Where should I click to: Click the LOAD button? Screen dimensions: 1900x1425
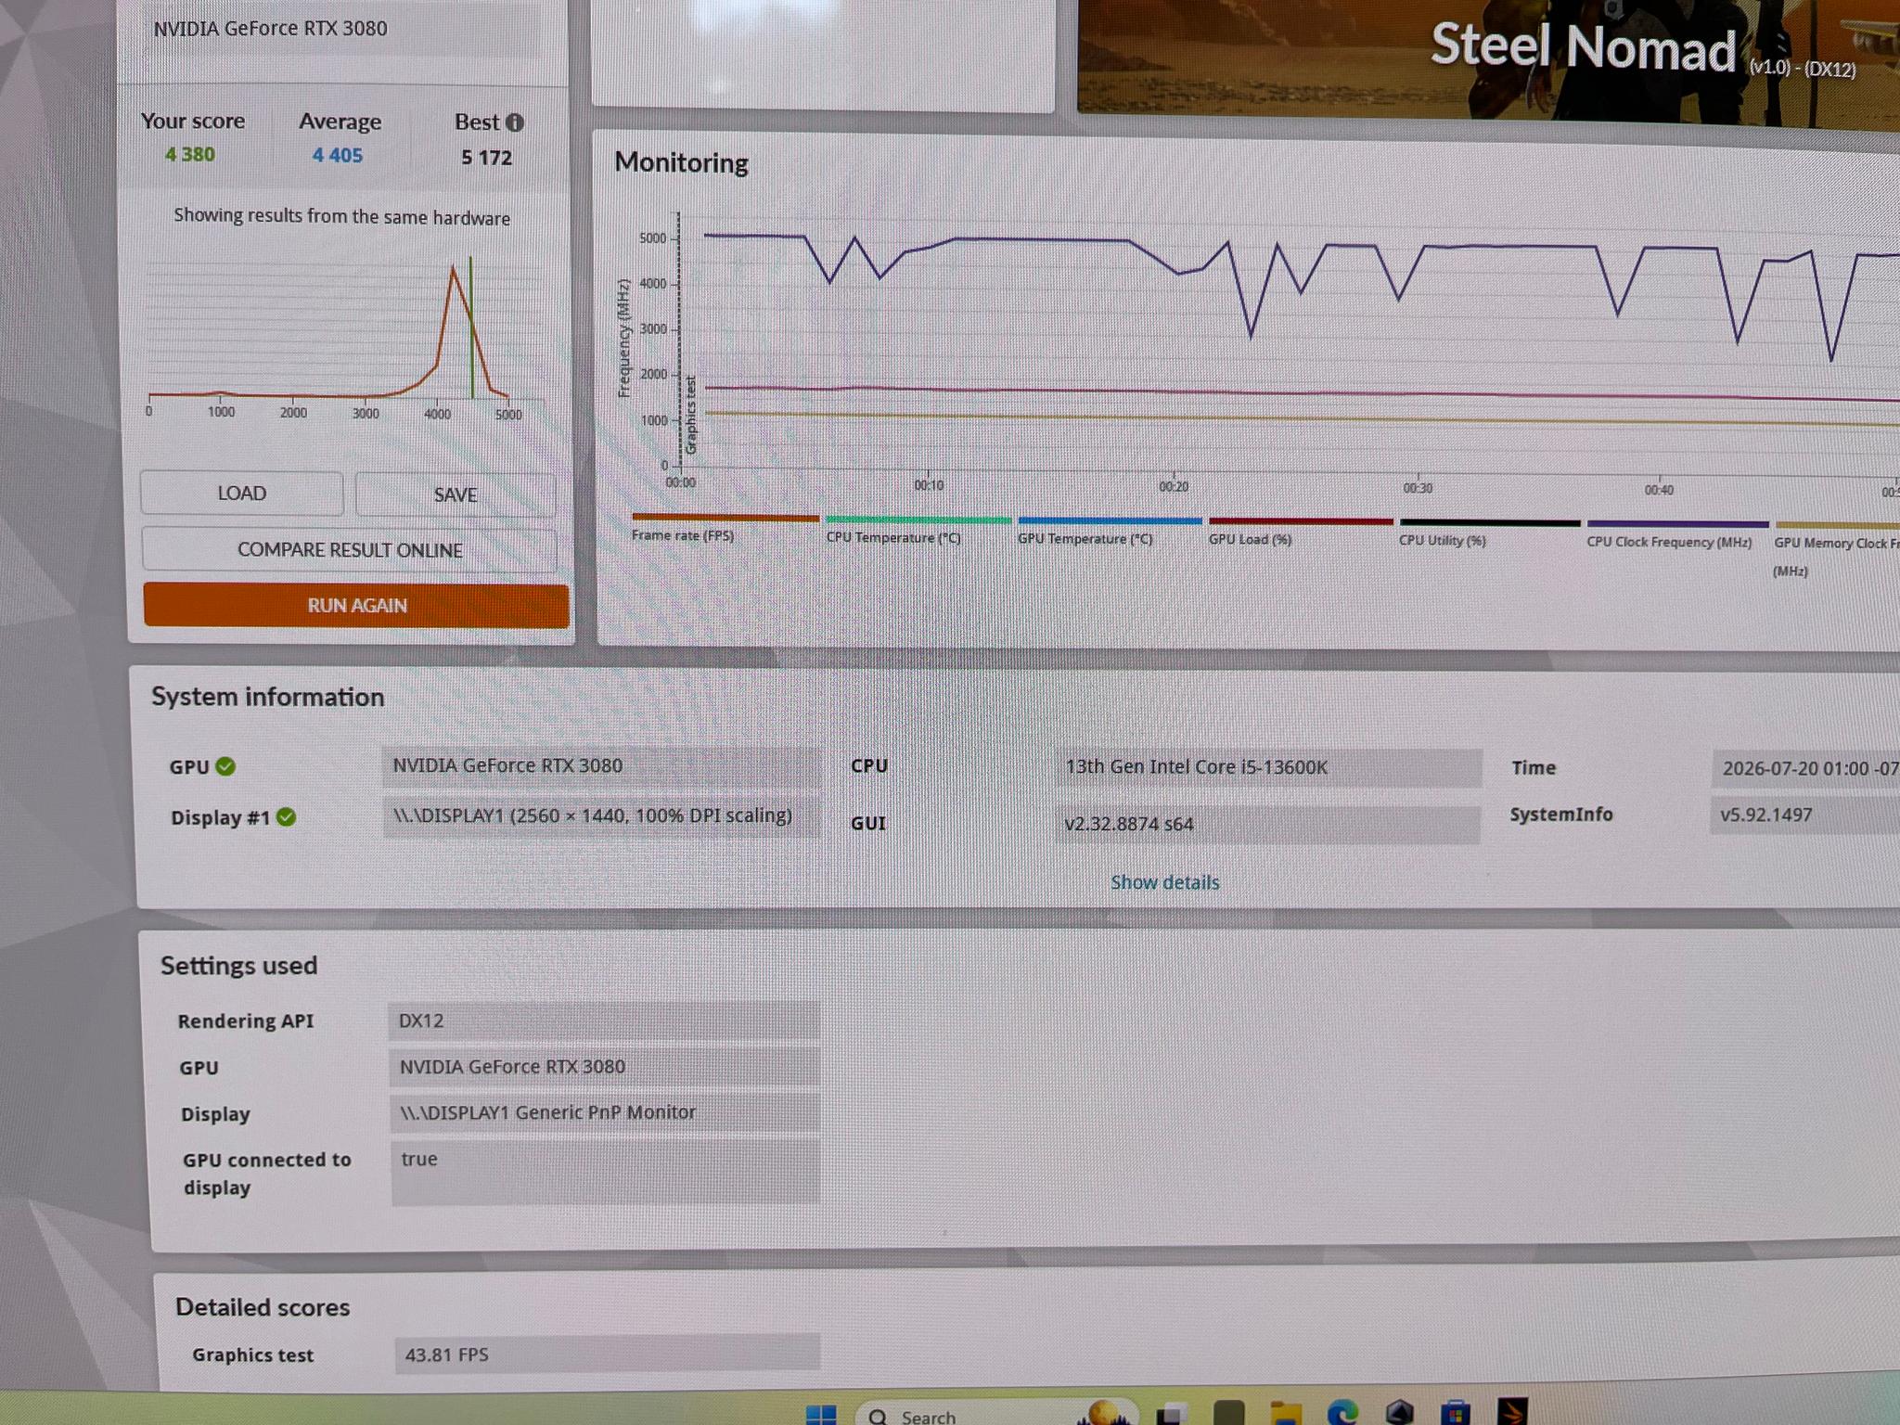pos(242,494)
